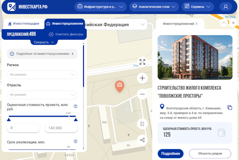Image resolution: width=239 pixels, height=160 pixels.
Task: Click the fullscreen map icon
Action: click(142, 62)
